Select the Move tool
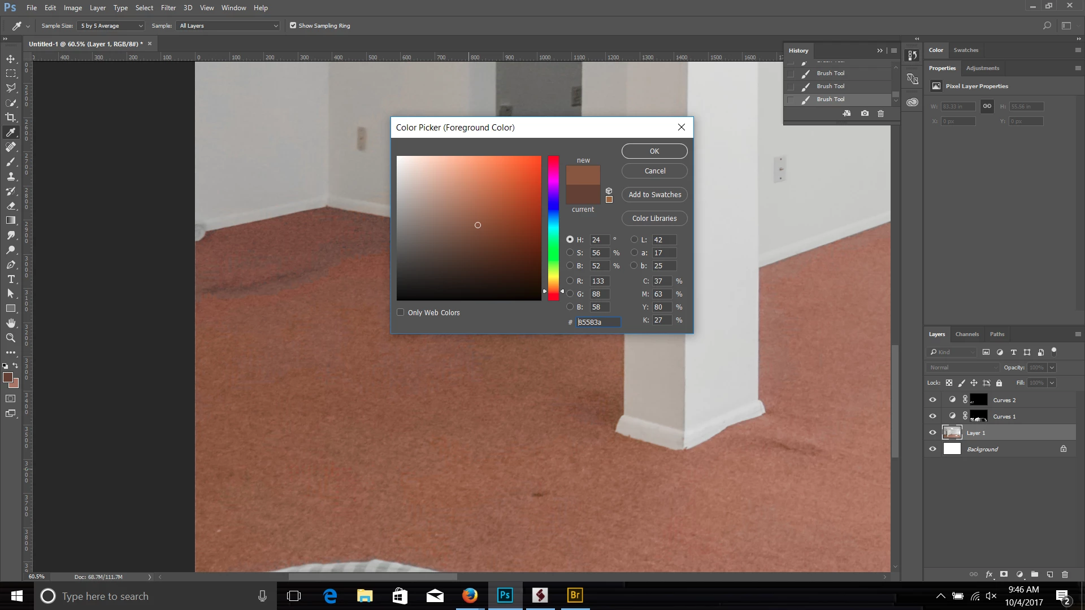 click(x=11, y=59)
